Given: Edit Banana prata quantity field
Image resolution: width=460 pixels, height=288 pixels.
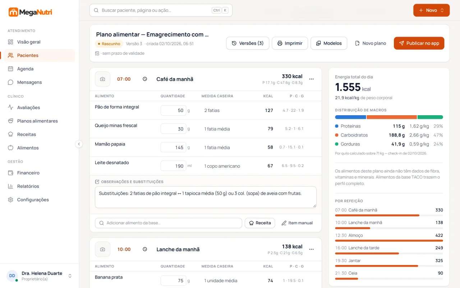Looking at the screenshot, I should (173, 280).
